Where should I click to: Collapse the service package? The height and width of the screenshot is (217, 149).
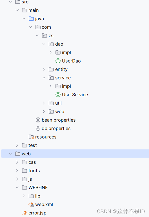[x=44, y=78]
